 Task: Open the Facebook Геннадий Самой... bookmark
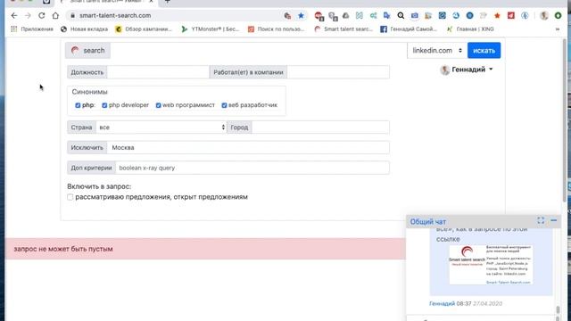point(409,29)
